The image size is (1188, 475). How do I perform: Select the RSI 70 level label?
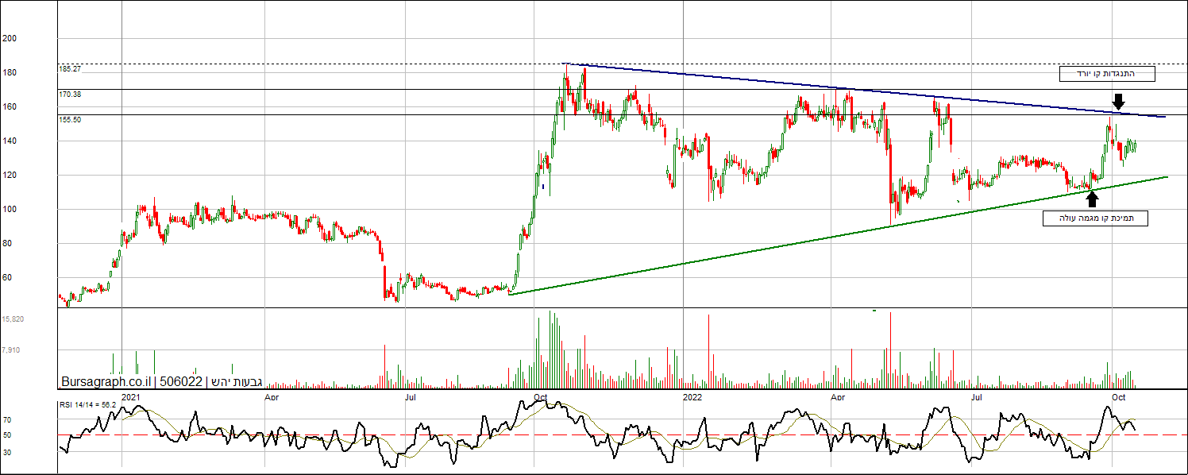[x=7, y=419]
